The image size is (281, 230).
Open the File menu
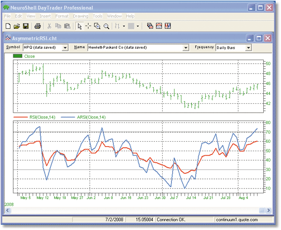[x=7, y=16]
